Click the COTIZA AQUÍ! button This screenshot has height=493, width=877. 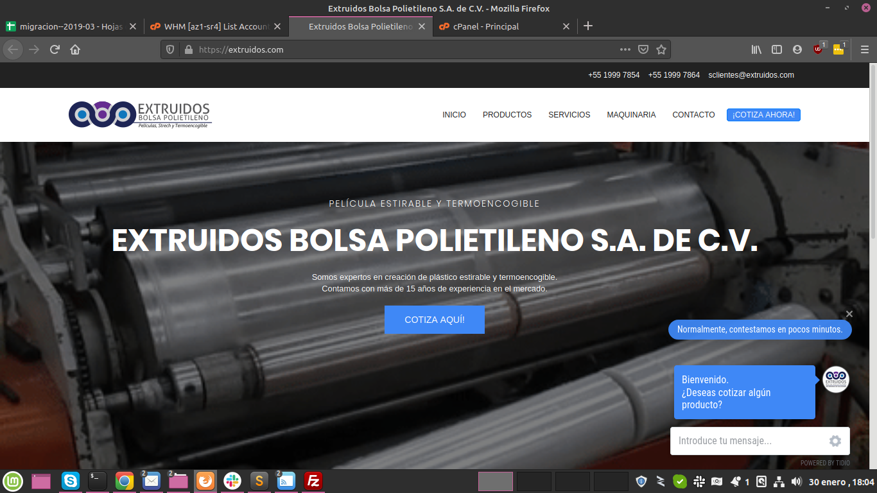coord(435,320)
